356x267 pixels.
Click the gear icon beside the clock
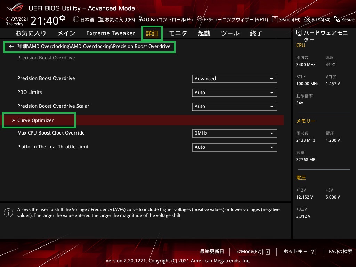click(x=62, y=18)
